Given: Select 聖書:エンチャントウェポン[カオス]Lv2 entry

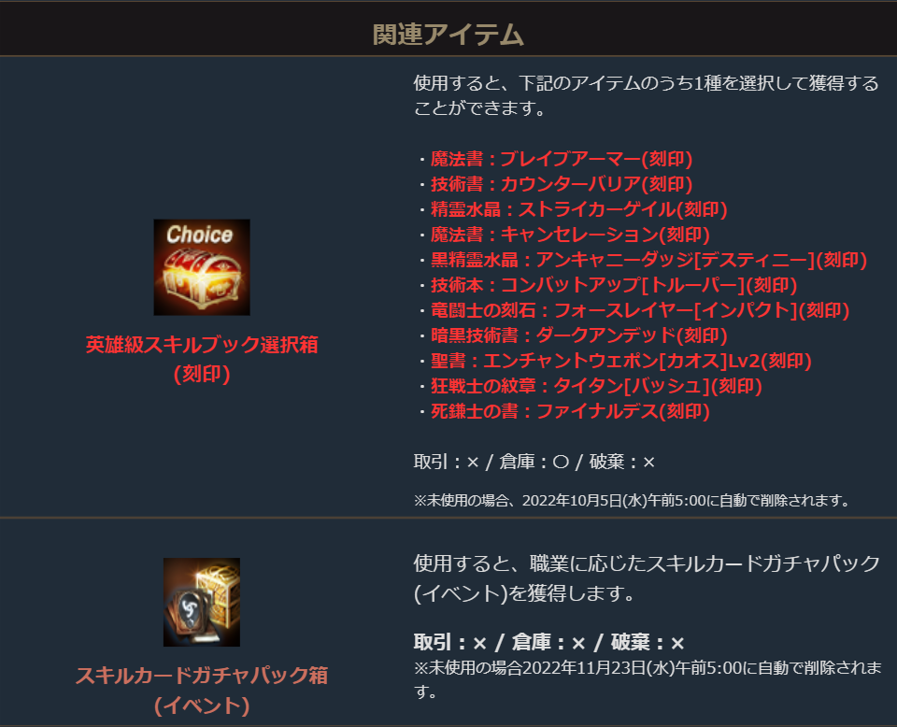Looking at the screenshot, I should click(x=620, y=361).
